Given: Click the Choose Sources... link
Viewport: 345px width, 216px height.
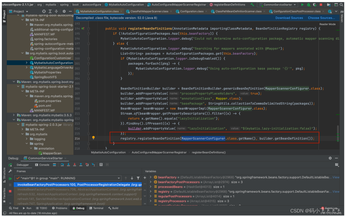Looking at the screenshot, I should point(321,18).
